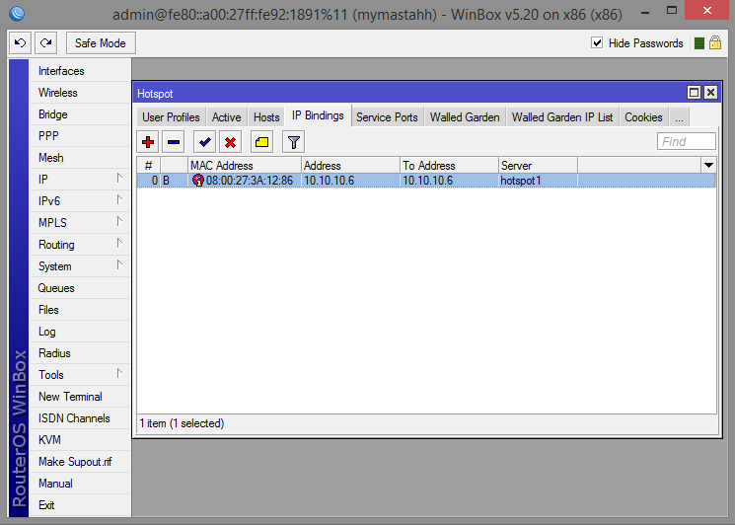735x525 pixels.
Task: Open the Walled Garden IP List tab
Action: click(562, 117)
